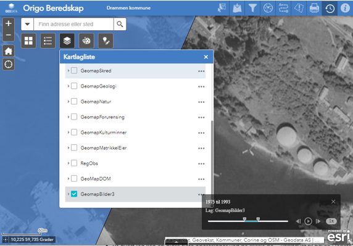Click the address search input field
Image resolution: width=353 pixels, height=246 pixels.
(73, 24)
